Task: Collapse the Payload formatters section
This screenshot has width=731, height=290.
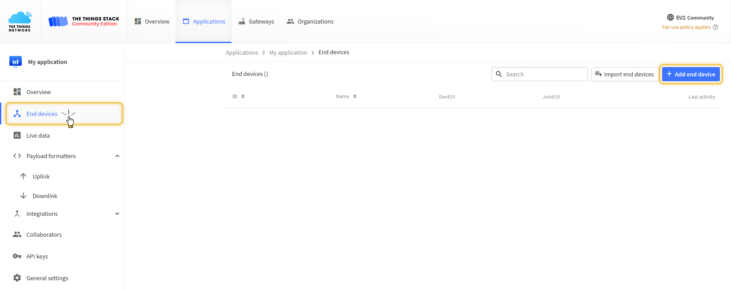Action: [x=117, y=156]
